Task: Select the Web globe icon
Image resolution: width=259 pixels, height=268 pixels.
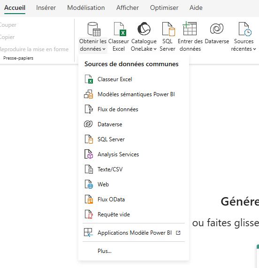Action: (89, 184)
